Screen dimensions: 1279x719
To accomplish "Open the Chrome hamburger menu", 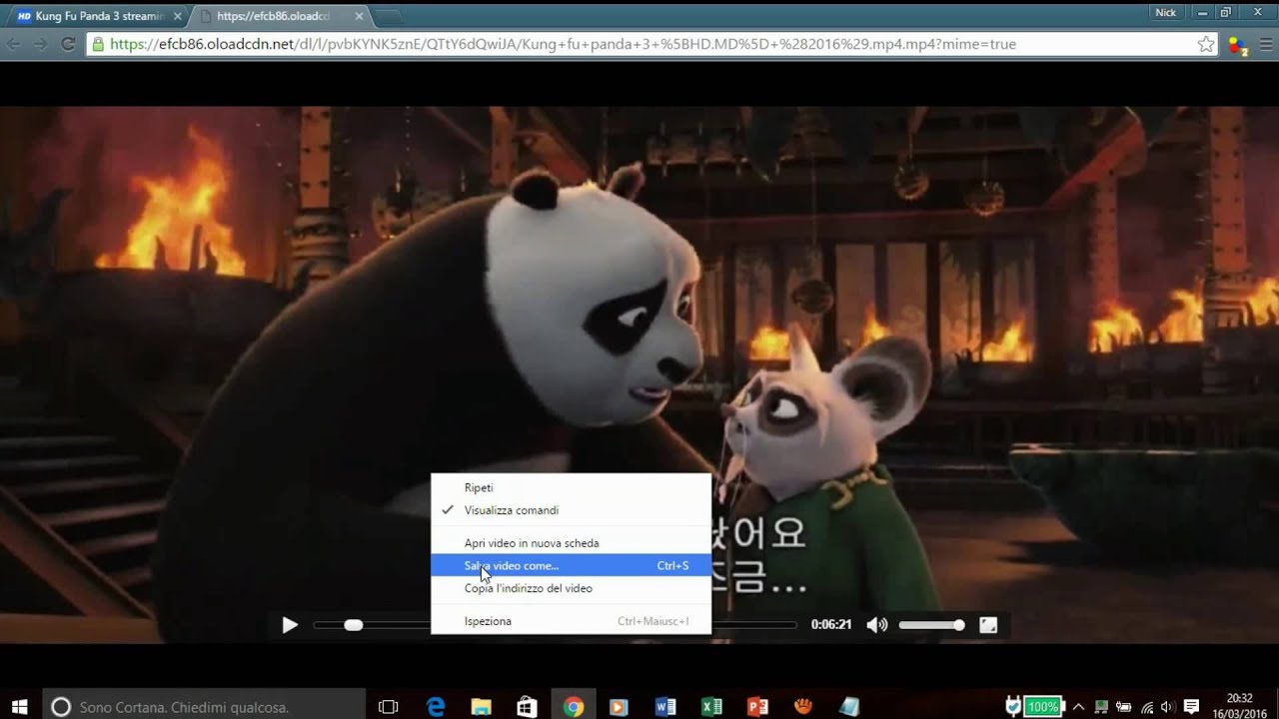I will (x=1265, y=44).
